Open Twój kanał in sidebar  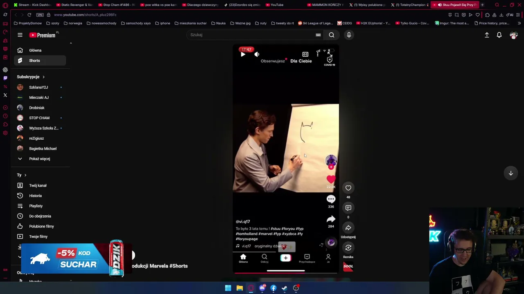(x=40, y=185)
